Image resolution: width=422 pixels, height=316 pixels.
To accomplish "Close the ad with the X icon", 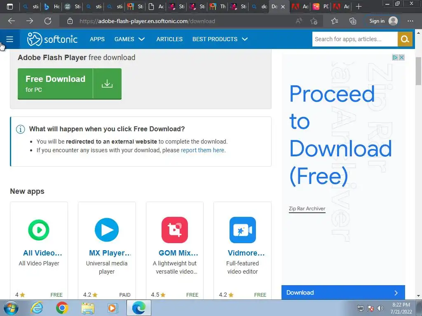I will [401, 58].
